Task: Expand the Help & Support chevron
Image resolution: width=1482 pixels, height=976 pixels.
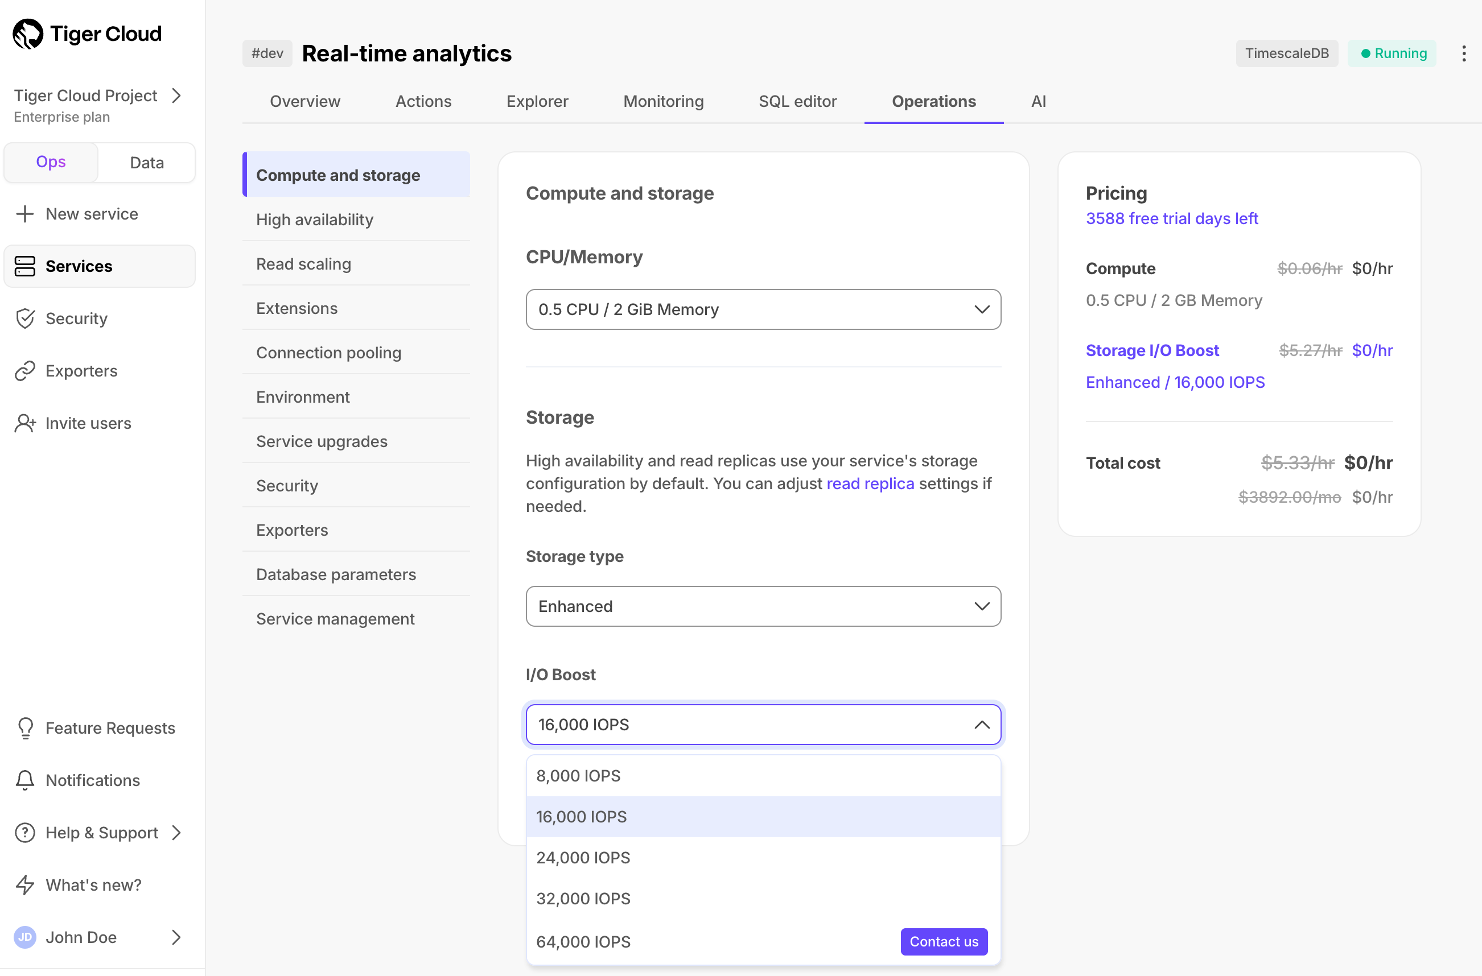Action: [177, 832]
